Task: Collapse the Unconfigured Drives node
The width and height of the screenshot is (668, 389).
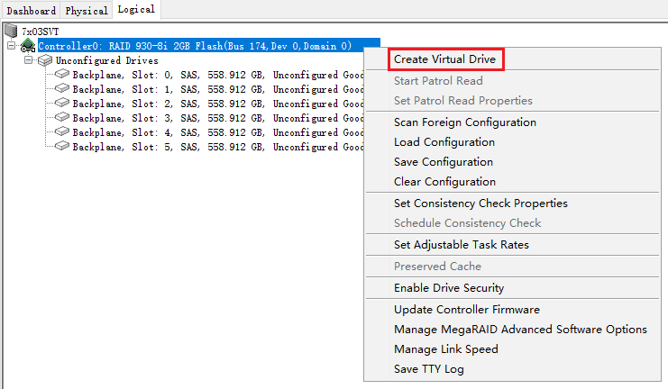Action: [x=29, y=60]
